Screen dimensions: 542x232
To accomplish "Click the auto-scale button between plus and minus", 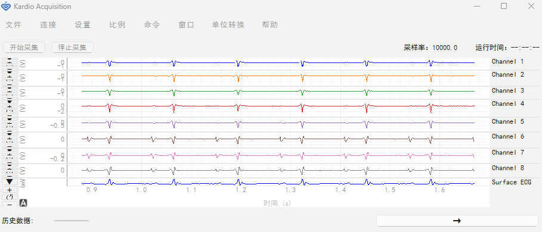I will pyautogui.click(x=10, y=197).
